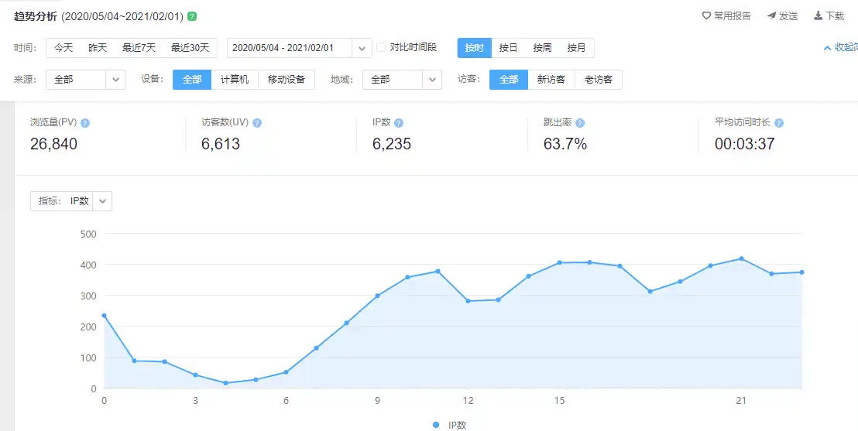Screen dimensions: 858x431
Task: Enable the 对比时间段 checkbox
Action: click(381, 47)
